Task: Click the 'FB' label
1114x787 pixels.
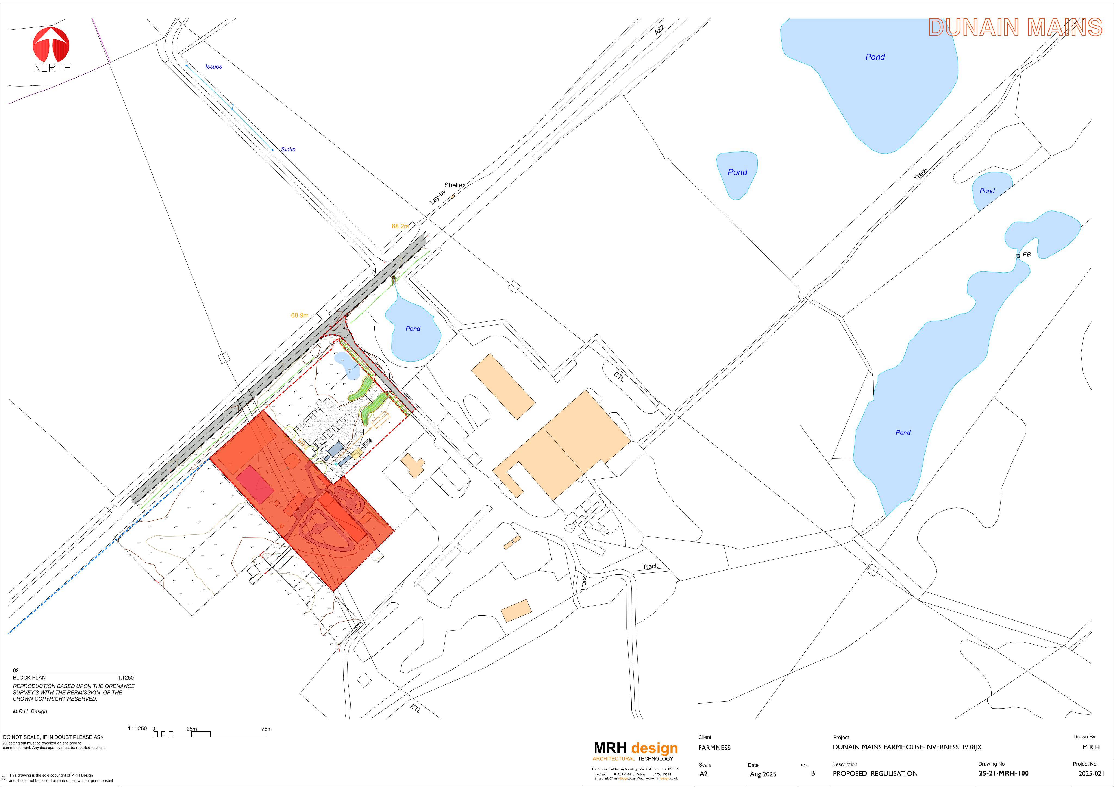Action: click(1027, 254)
